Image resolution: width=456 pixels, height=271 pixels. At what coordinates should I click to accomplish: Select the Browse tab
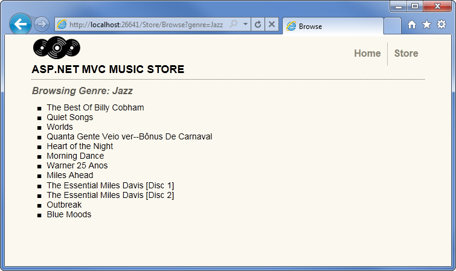332,27
